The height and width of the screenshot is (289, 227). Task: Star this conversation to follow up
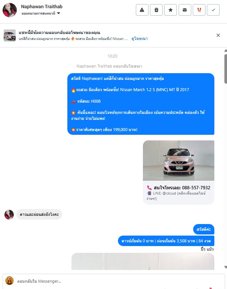click(170, 10)
